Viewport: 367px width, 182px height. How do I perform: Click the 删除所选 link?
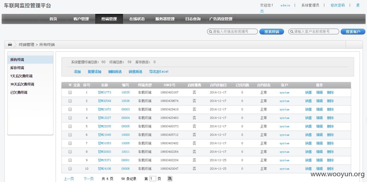tap(115, 72)
